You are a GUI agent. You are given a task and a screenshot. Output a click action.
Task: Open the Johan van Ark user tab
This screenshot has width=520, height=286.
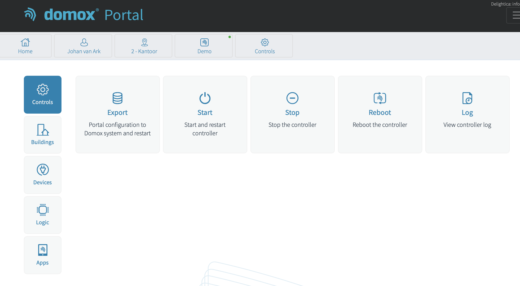(x=84, y=46)
